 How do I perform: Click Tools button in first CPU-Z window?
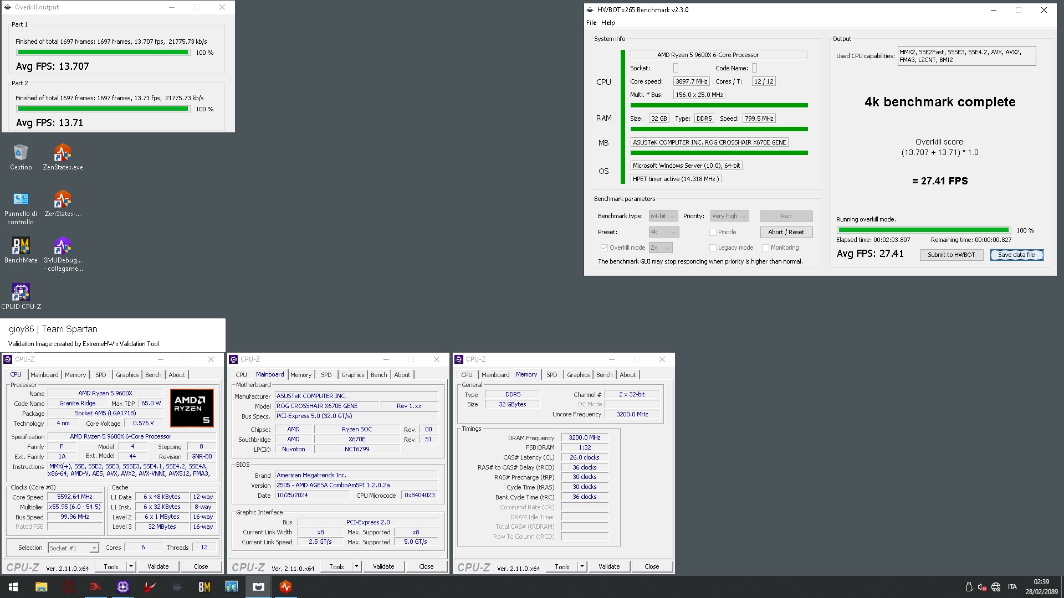tap(111, 566)
